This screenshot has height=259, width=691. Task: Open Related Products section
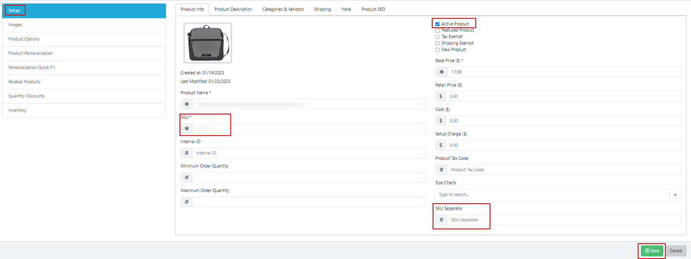[x=84, y=82]
